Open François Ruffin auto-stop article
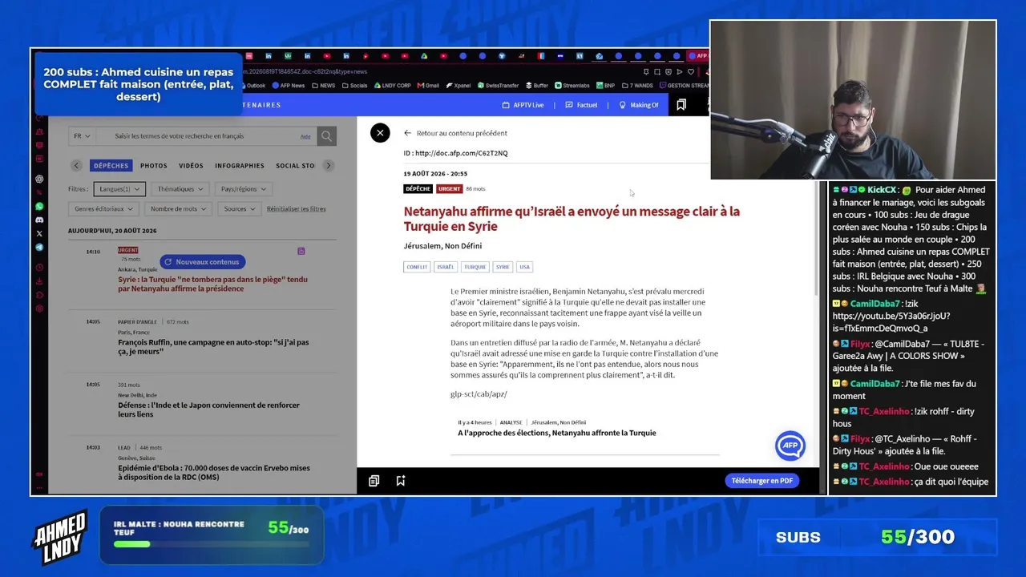Screen dimensions: 1026x577 pyautogui.click(x=214, y=346)
